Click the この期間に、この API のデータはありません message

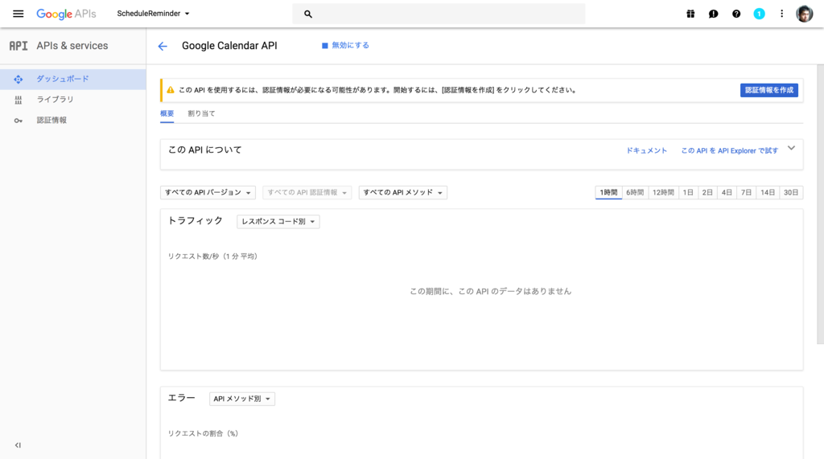(x=490, y=291)
